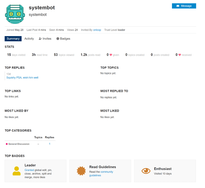This screenshot has height=188, width=205.
Task: Open the Enthusiast badge title
Action: point(162,169)
